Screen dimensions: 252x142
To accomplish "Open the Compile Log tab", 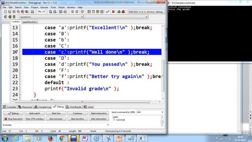I will [43, 107].
